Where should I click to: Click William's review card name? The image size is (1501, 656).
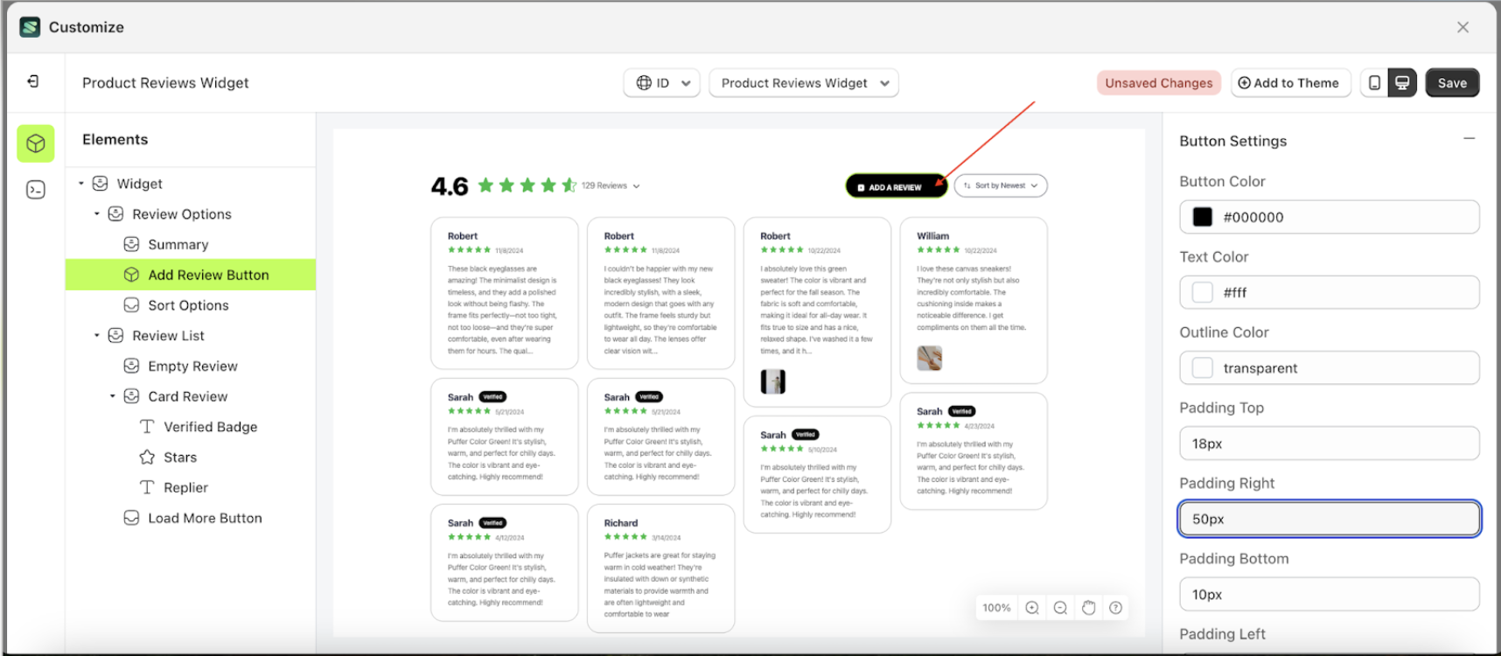(932, 236)
